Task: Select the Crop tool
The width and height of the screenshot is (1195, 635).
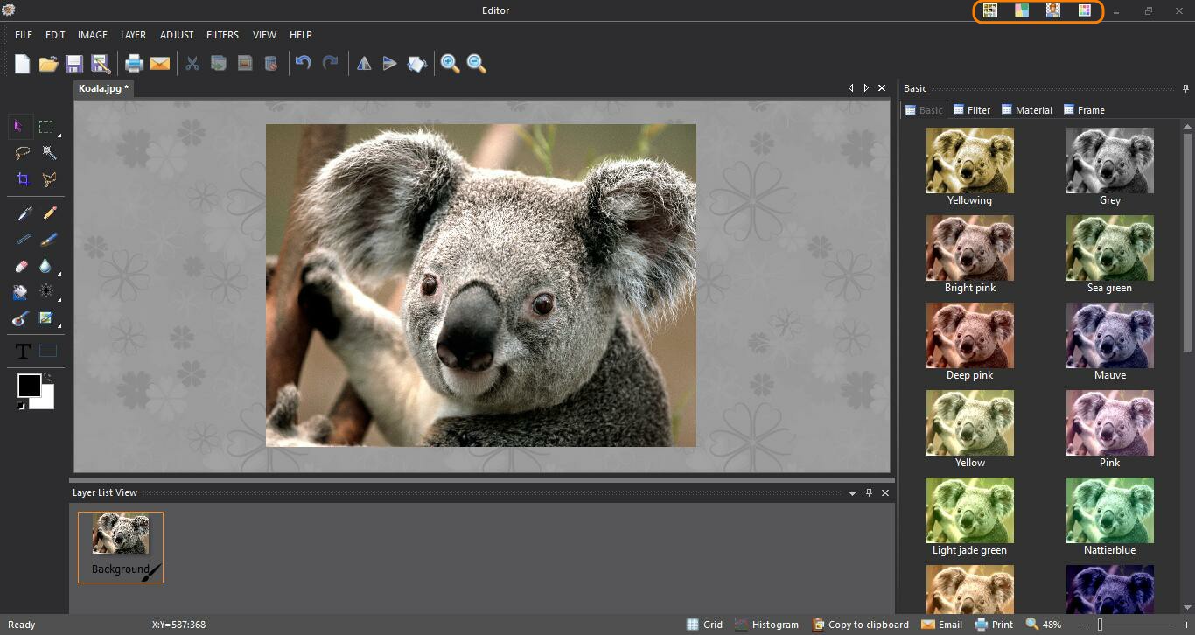Action: pos(23,179)
